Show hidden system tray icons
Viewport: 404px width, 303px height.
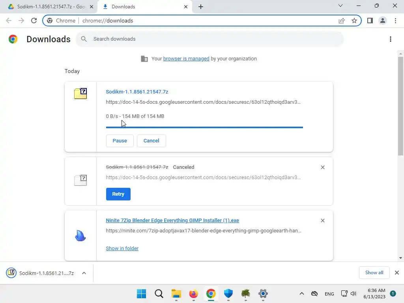tap(302, 294)
